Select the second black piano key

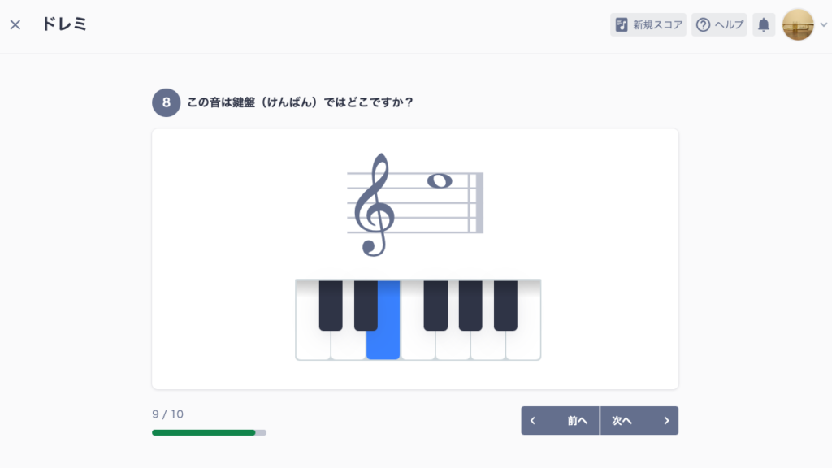(366, 305)
